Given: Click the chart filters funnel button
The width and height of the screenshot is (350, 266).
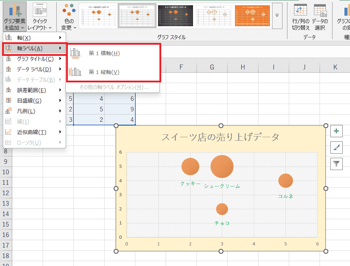Looking at the screenshot, I should [x=336, y=163].
